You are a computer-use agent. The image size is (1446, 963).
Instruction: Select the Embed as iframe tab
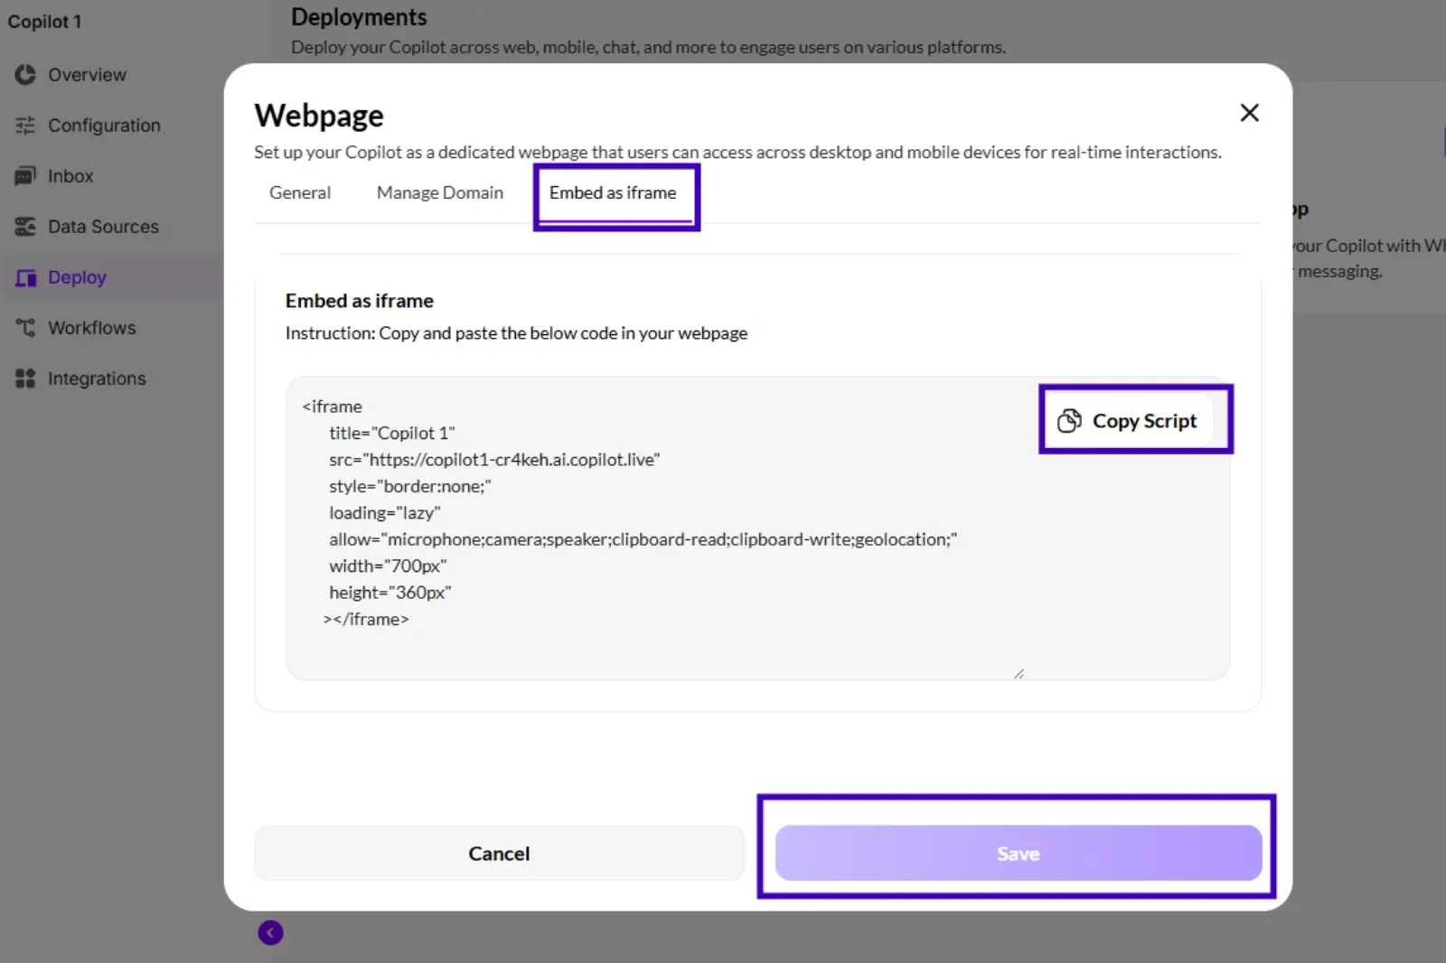615,192
